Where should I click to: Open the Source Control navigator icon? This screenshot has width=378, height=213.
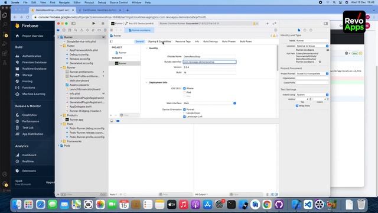click(64, 30)
